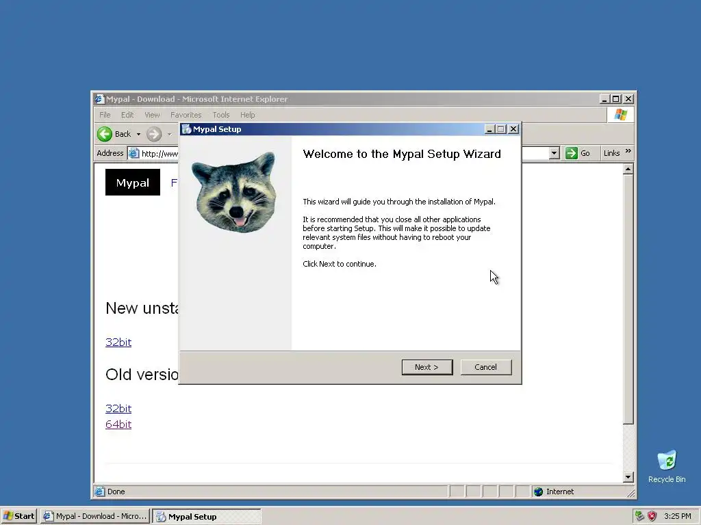Click the Mypal Setup title bar icon
Screen dimensions: 701x525
pos(186,129)
